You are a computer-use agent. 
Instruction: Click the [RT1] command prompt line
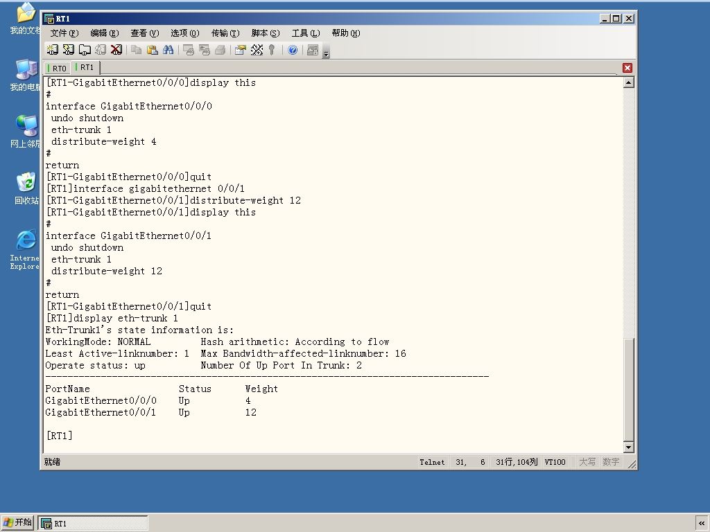click(x=60, y=436)
